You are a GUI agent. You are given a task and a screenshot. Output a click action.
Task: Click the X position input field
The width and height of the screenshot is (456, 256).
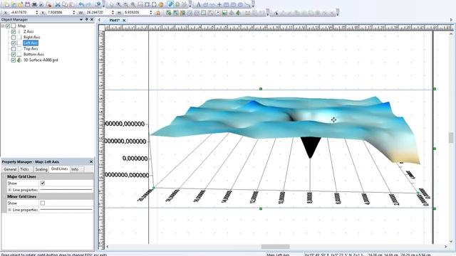pyautogui.click(x=22, y=13)
